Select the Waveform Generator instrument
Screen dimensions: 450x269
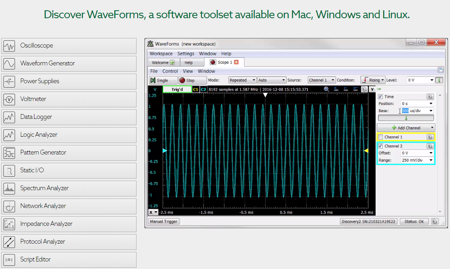click(69, 63)
